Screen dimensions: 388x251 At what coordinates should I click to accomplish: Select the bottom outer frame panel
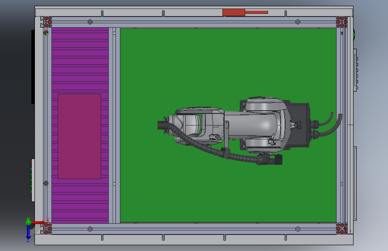tap(194, 240)
